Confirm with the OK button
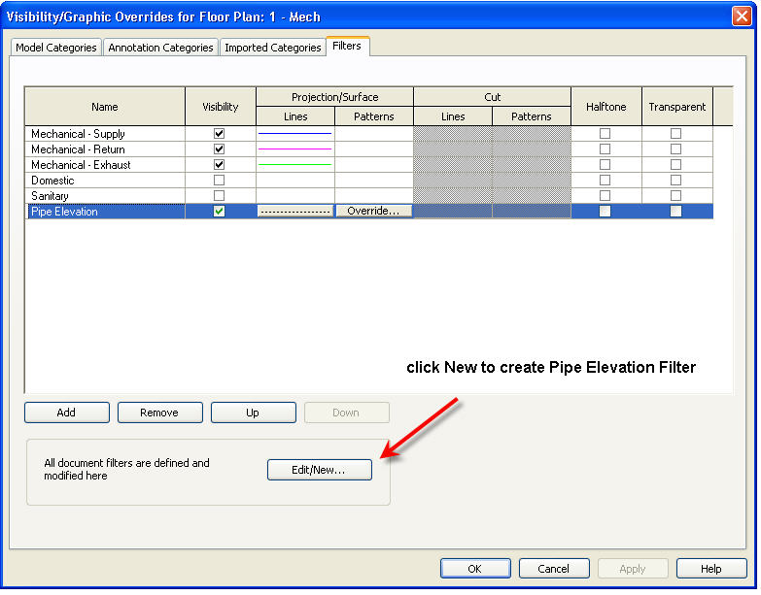The height and width of the screenshot is (595, 761). click(475, 569)
